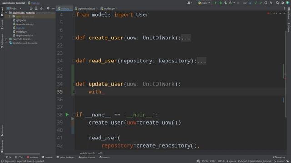Click the UTF-8 encoding in status bar
The height and width of the screenshot is (163, 291).
tap(221, 161)
